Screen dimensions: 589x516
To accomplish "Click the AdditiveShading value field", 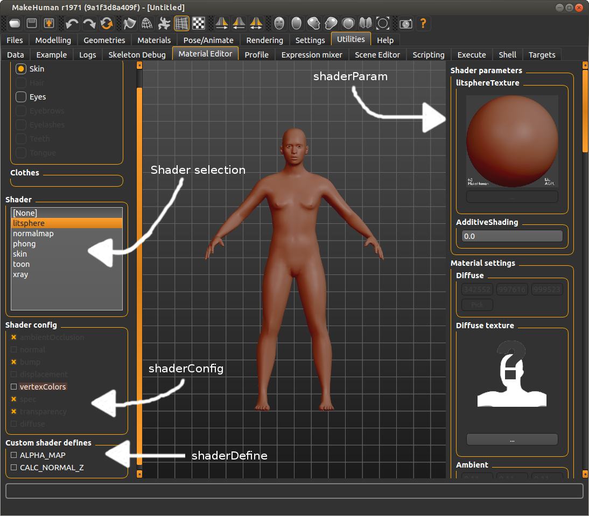I will coord(512,236).
